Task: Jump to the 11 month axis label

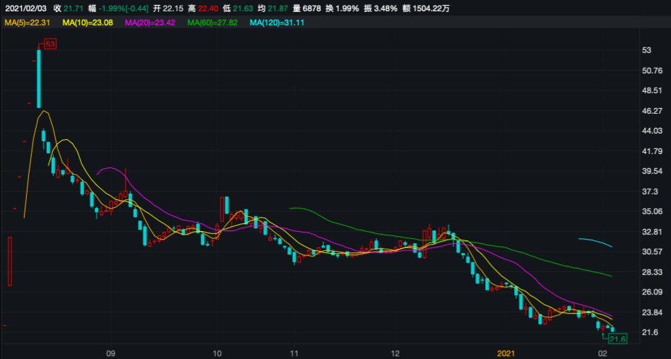Action: (295, 352)
